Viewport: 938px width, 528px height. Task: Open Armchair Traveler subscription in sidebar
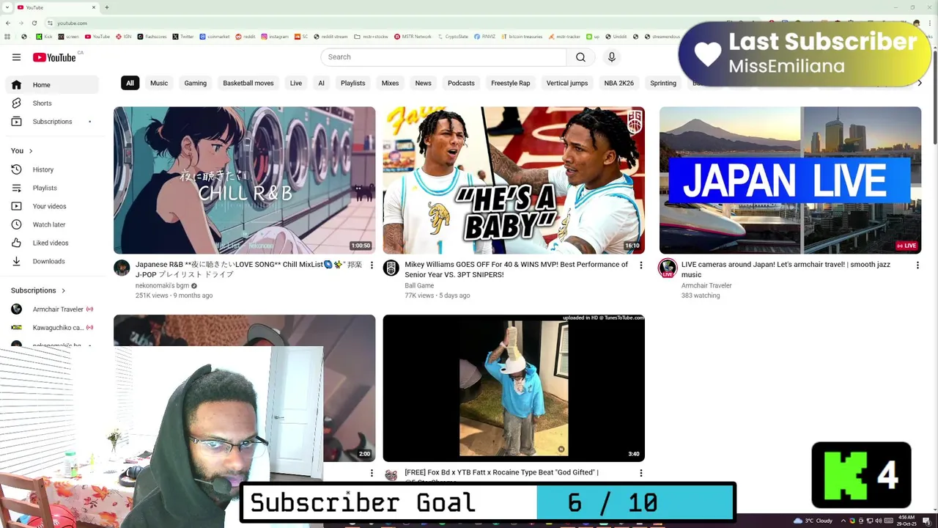52,309
